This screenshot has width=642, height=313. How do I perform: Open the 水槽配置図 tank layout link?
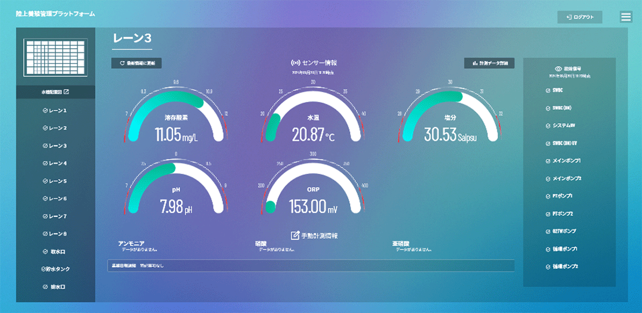[x=56, y=92]
